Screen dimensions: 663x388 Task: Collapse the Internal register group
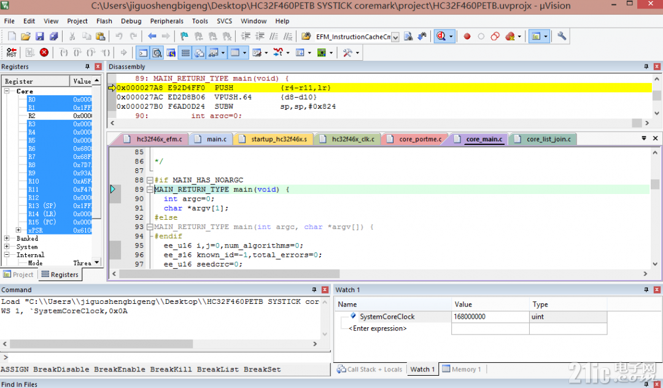click(7, 255)
